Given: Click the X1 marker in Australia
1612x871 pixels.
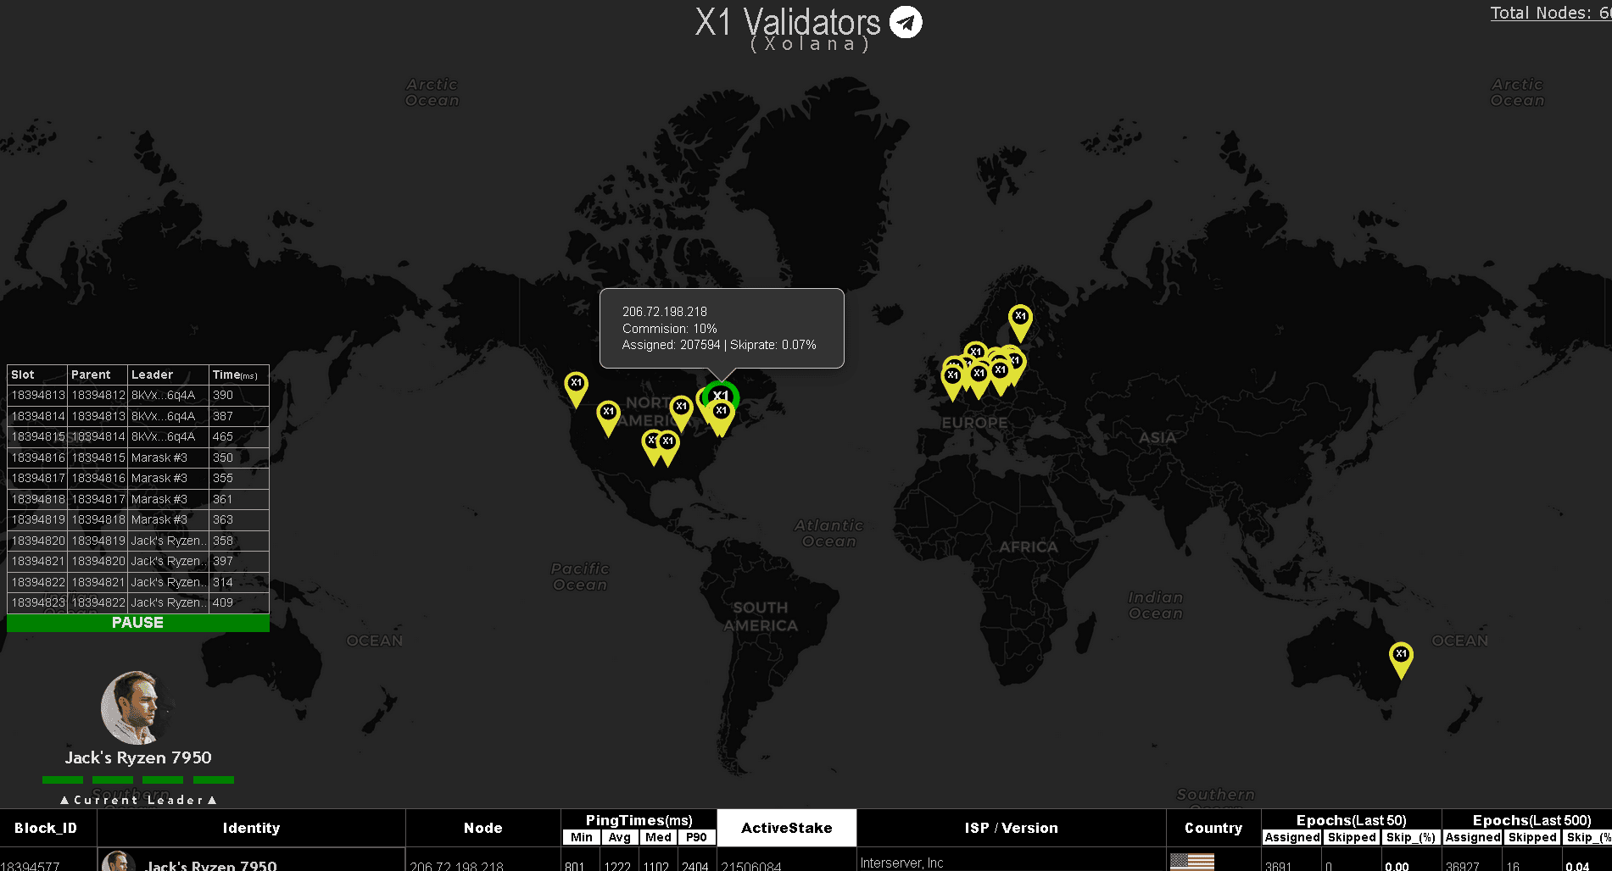Looking at the screenshot, I should (x=1400, y=657).
